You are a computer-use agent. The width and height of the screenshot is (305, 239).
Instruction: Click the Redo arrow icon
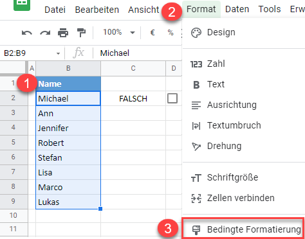pyautogui.click(x=45, y=33)
